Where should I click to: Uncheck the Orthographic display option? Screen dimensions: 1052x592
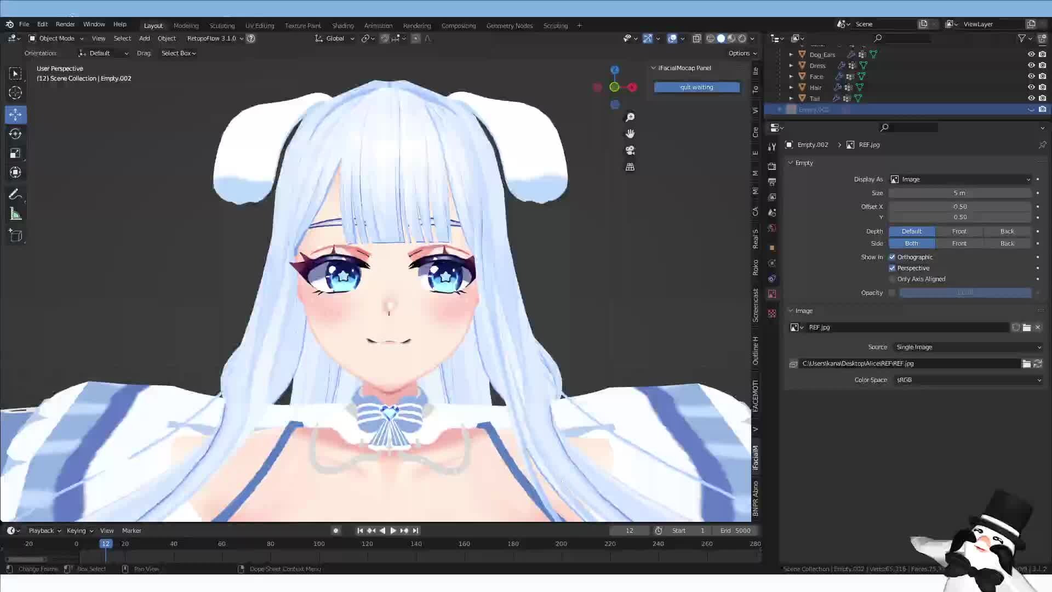point(892,257)
